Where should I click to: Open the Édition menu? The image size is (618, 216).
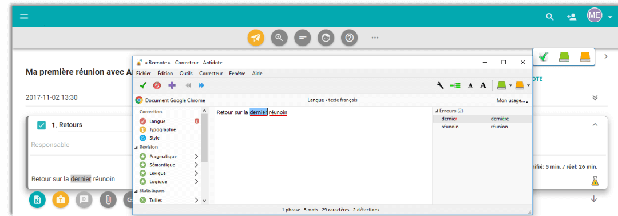click(x=165, y=74)
